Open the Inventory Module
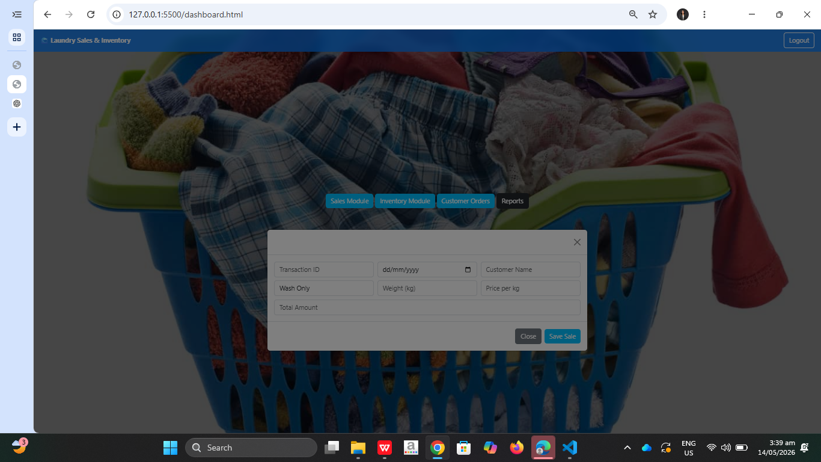The height and width of the screenshot is (462, 821). pos(405,201)
